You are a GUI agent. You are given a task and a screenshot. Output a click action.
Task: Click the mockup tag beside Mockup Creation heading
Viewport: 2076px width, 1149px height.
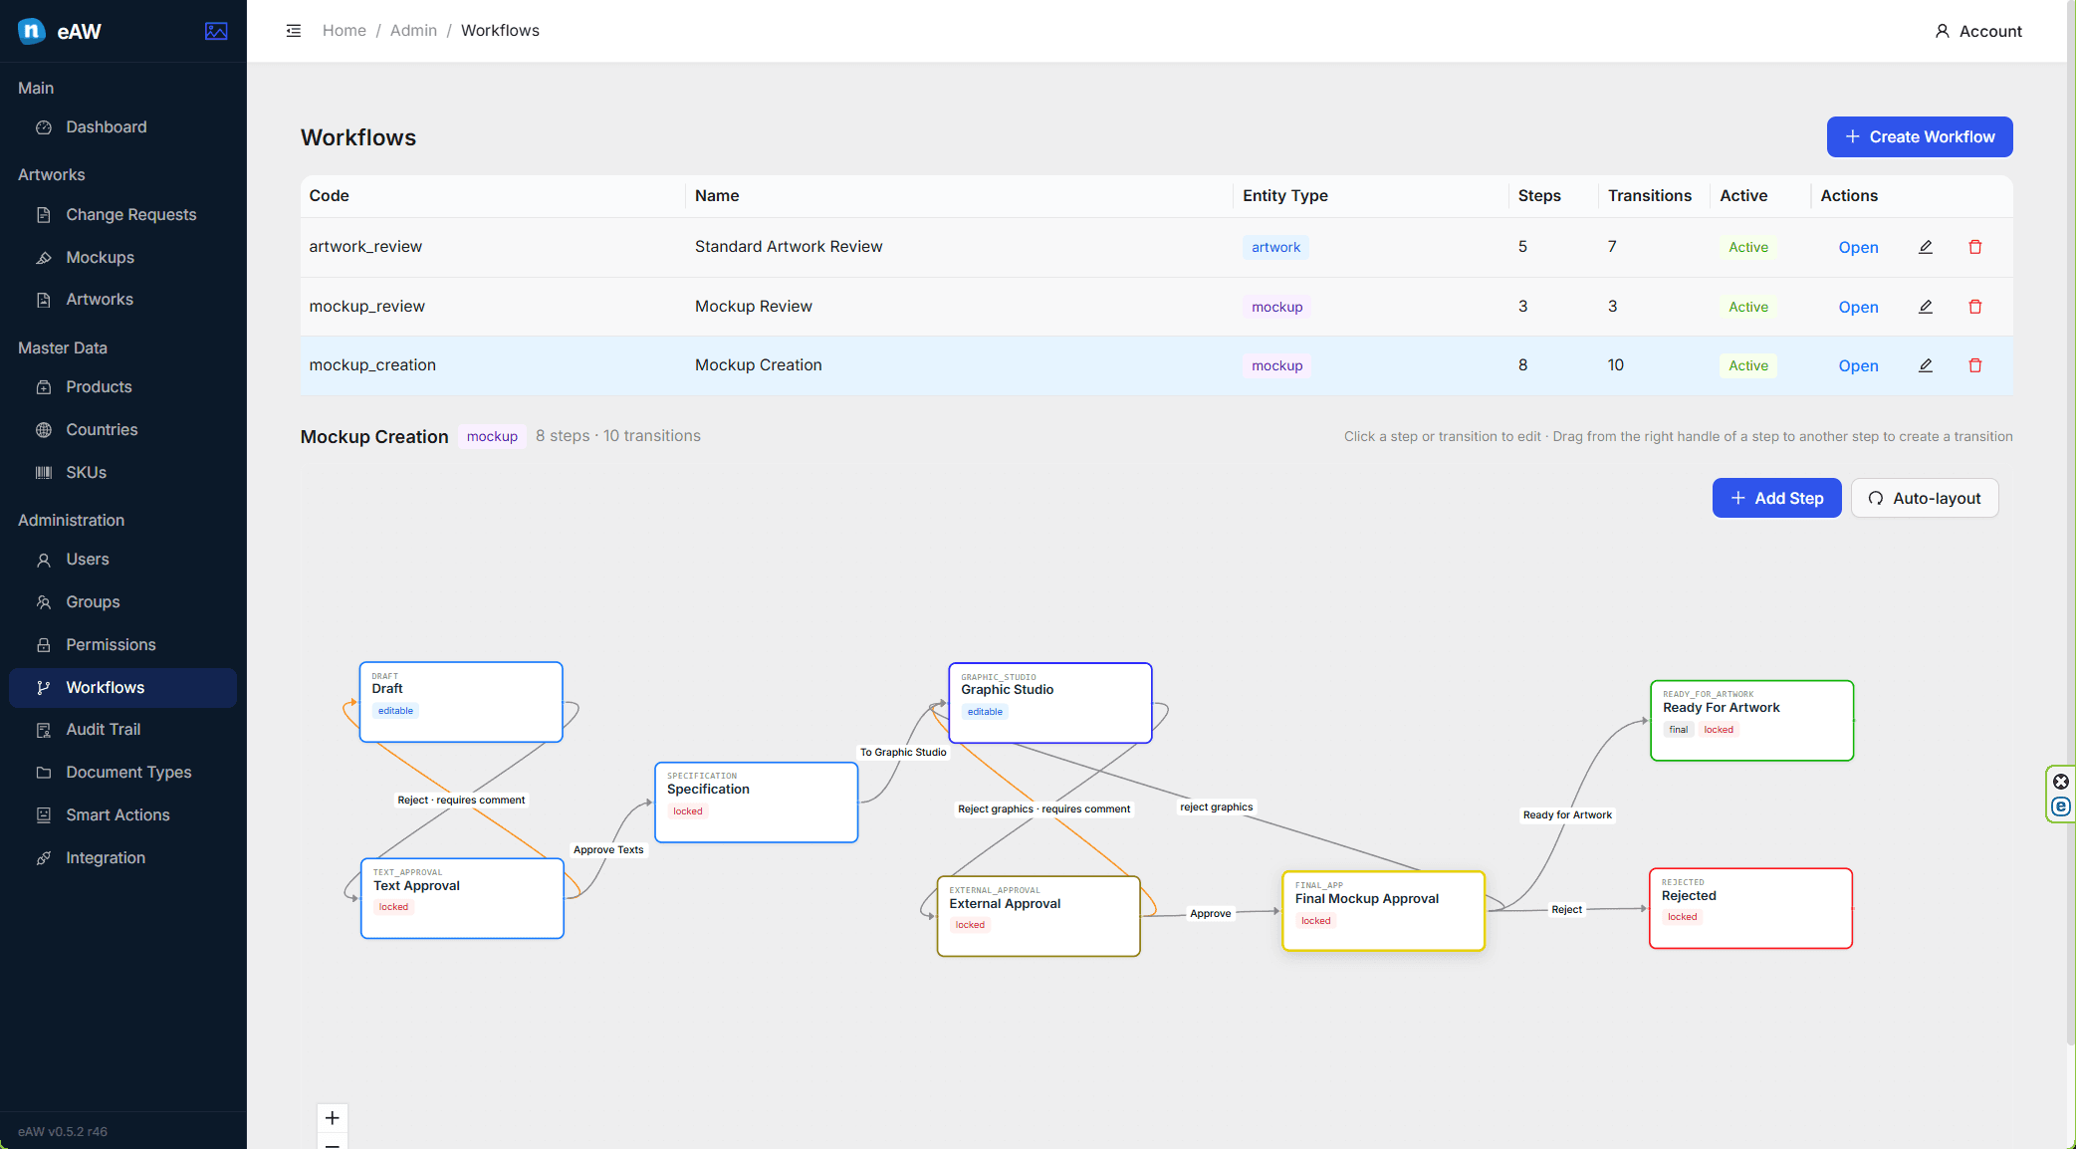coord(492,437)
